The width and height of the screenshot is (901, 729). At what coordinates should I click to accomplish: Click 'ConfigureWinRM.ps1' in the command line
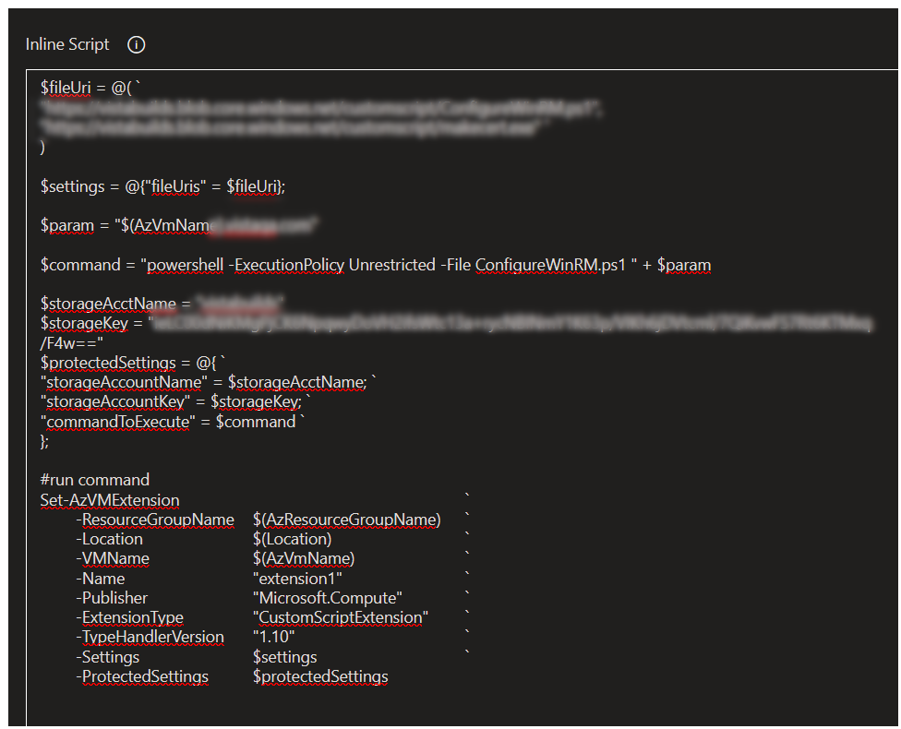click(x=550, y=265)
